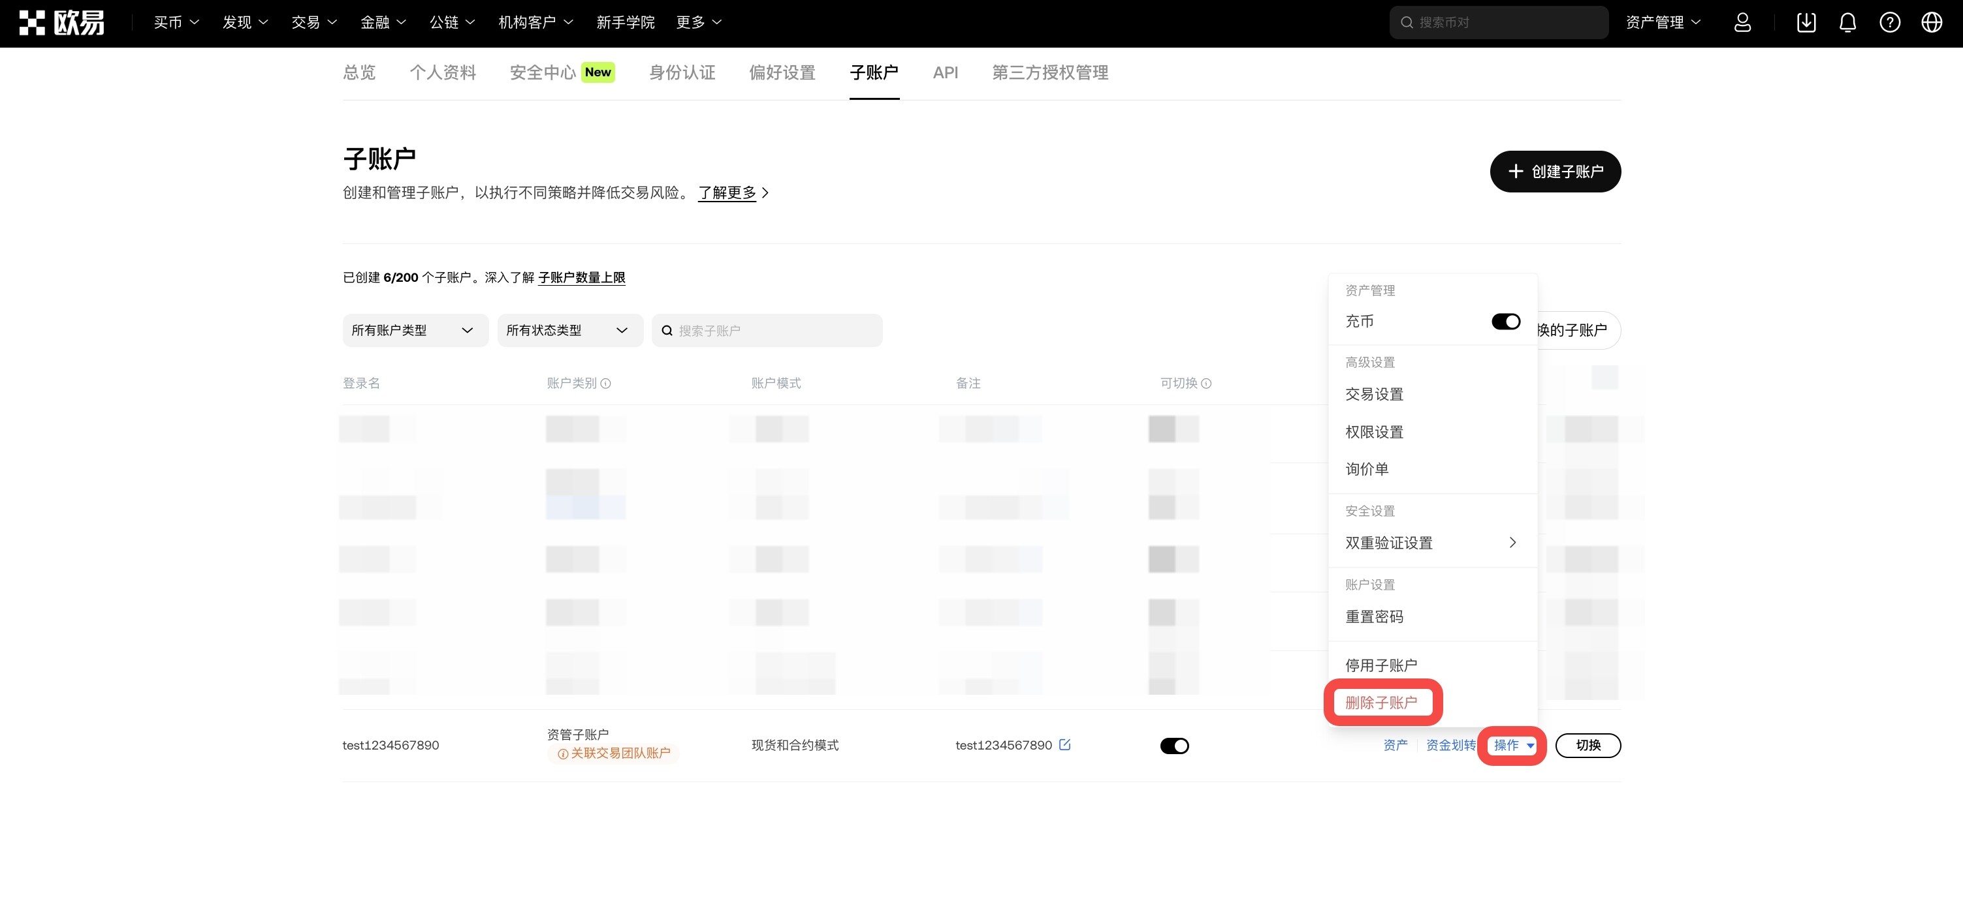Click the edit note icon beside test1234567890
Image resolution: width=1963 pixels, height=912 pixels.
pyautogui.click(x=1064, y=744)
